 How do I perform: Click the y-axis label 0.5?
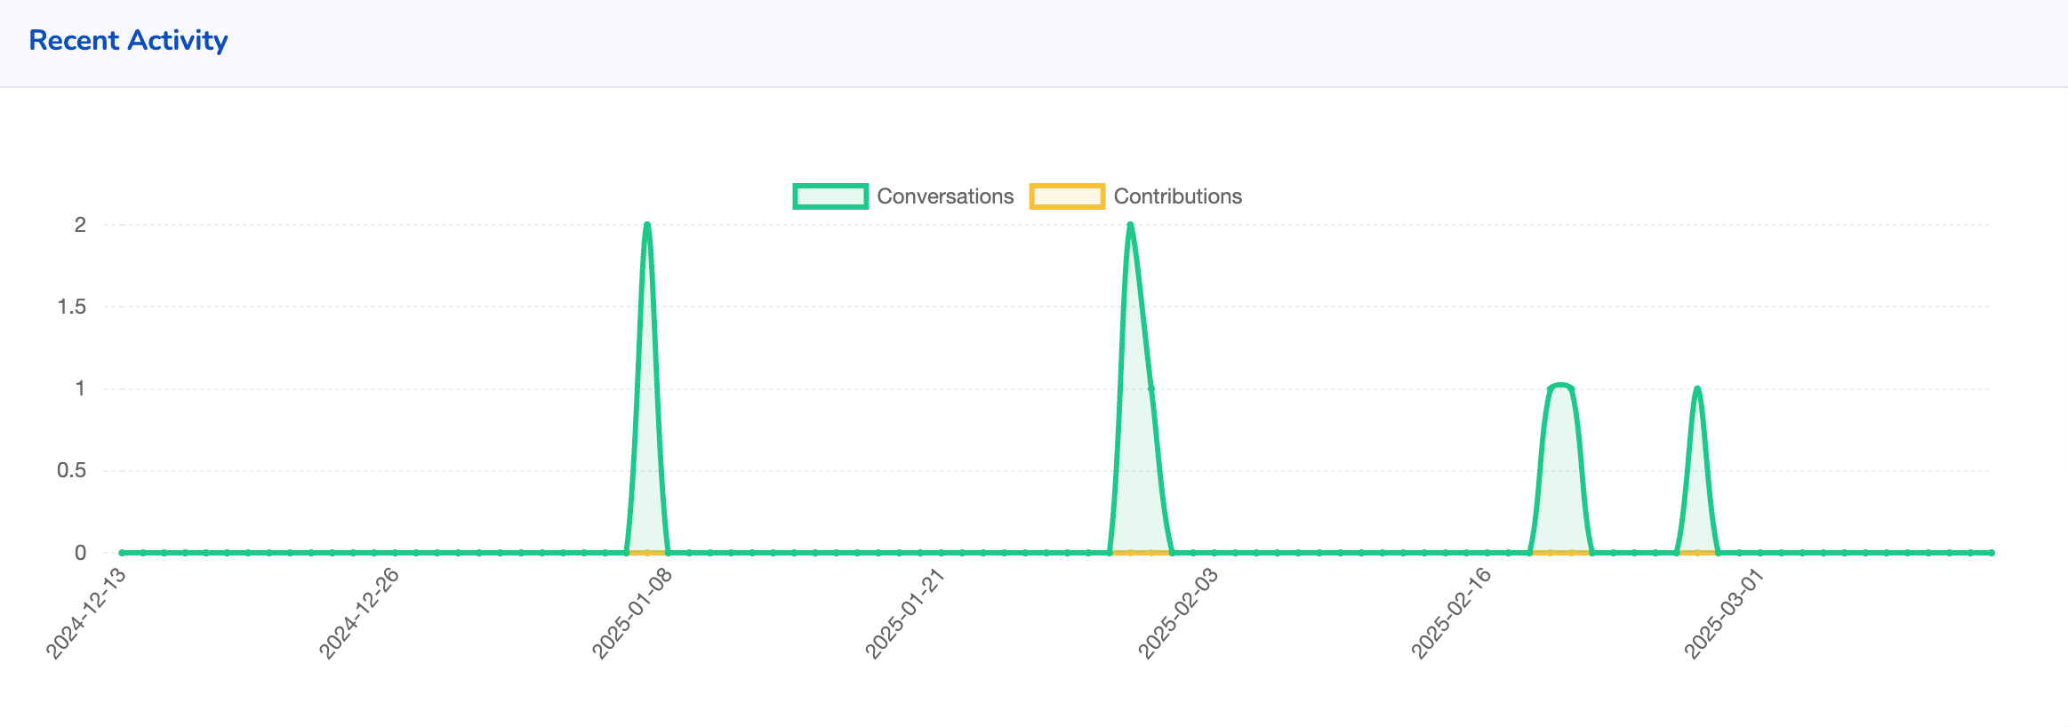[x=72, y=470]
